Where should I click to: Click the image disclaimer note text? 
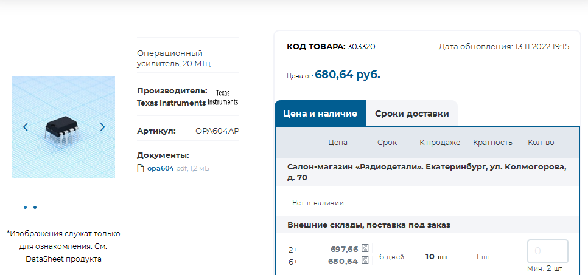(63, 246)
